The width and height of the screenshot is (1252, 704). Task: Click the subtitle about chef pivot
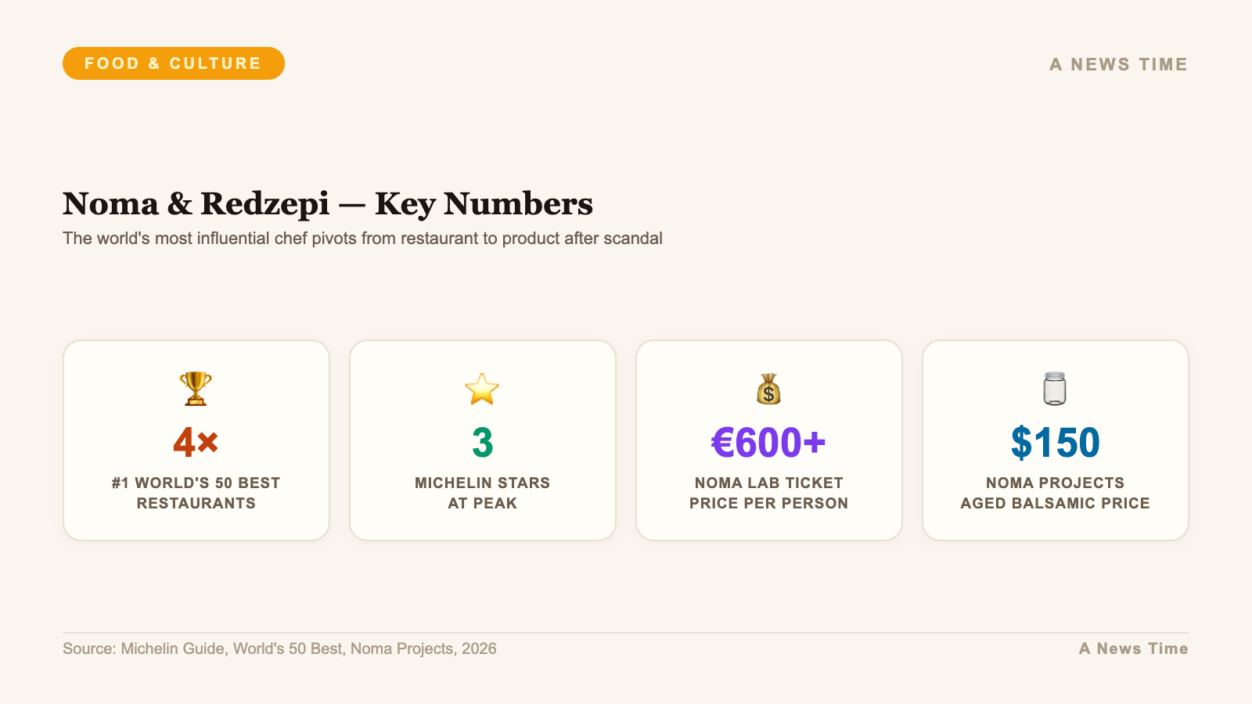click(362, 239)
